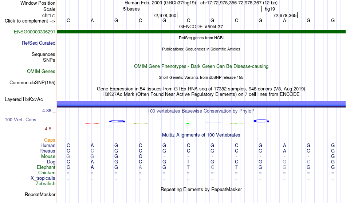Image resolution: width=346 pixels, height=203 pixels.
Task: Click the 'Human Feb. 2009 (GRCh37/hg19)' text
Action: pyautogui.click(x=160, y=3)
